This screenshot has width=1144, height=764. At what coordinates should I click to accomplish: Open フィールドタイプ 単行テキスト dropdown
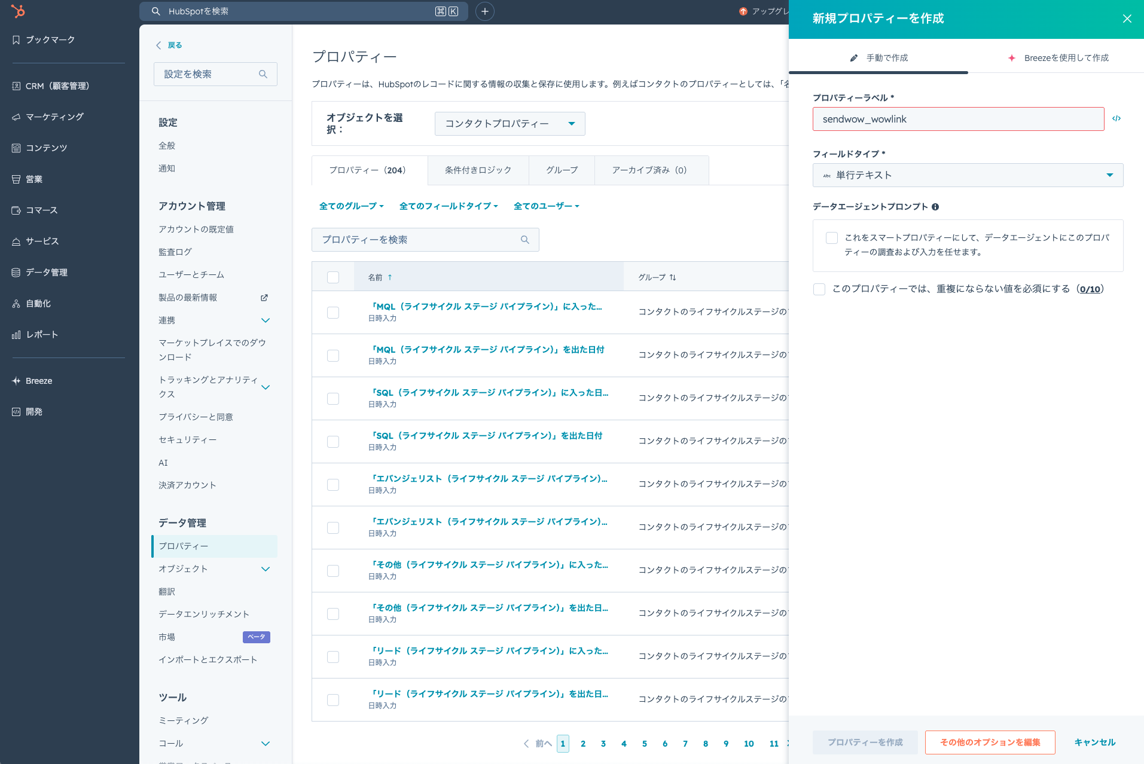[968, 175]
